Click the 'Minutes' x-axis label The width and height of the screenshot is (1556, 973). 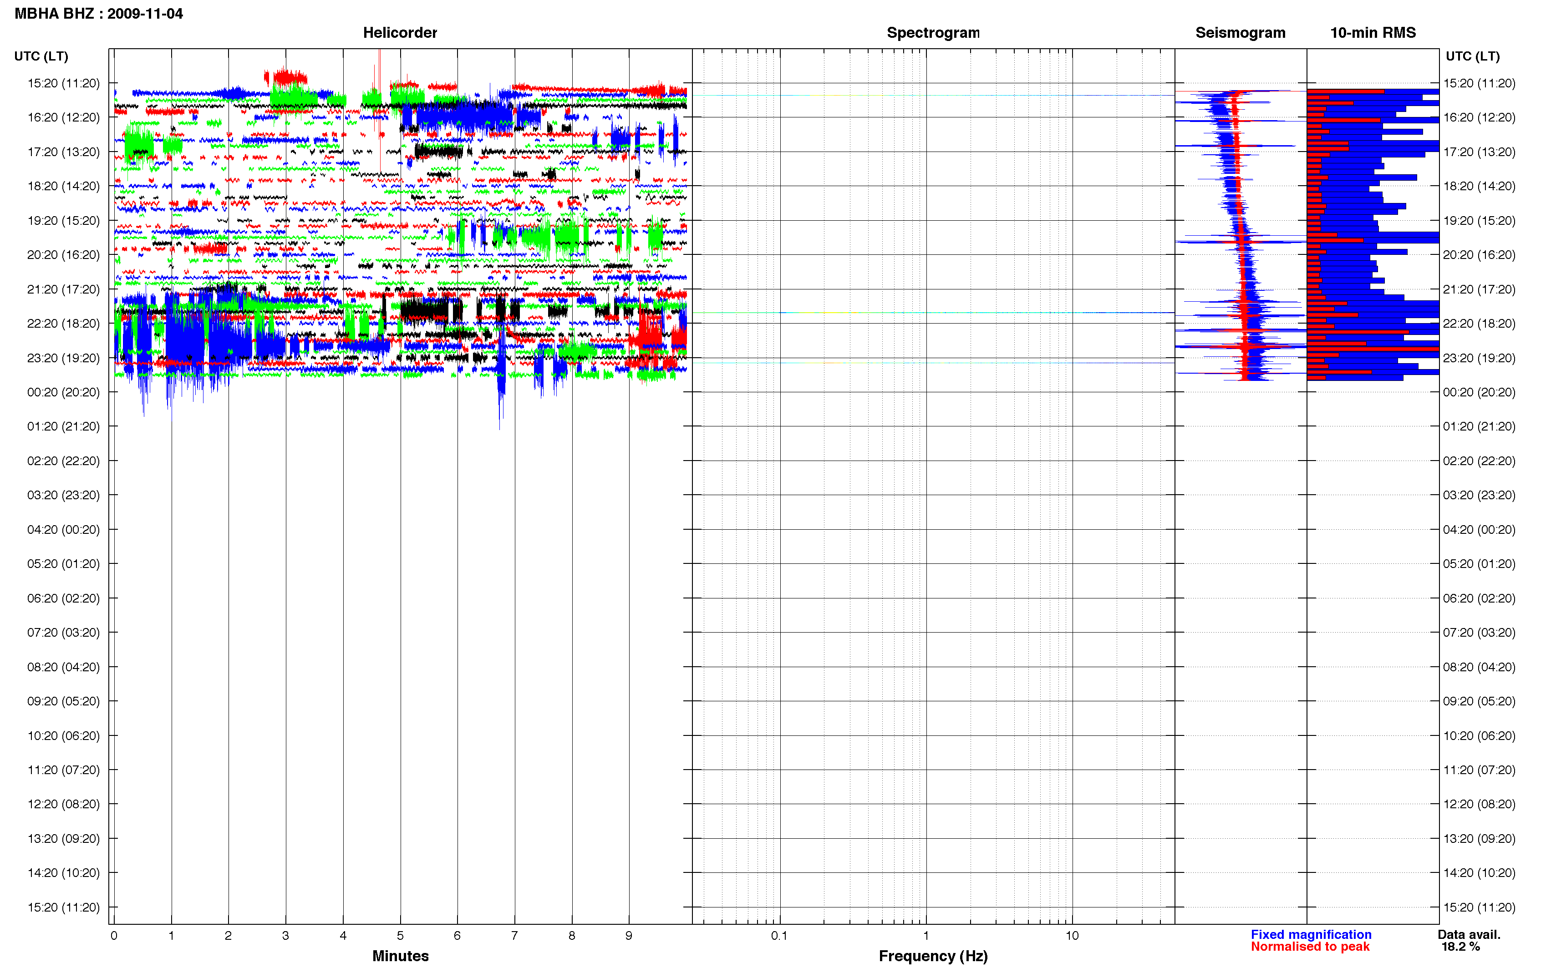coord(400,956)
